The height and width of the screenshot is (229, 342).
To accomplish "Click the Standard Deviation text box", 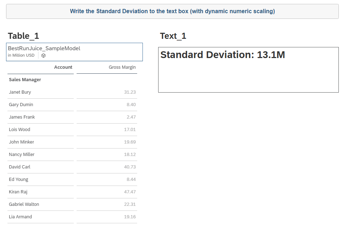I will 248,70.
